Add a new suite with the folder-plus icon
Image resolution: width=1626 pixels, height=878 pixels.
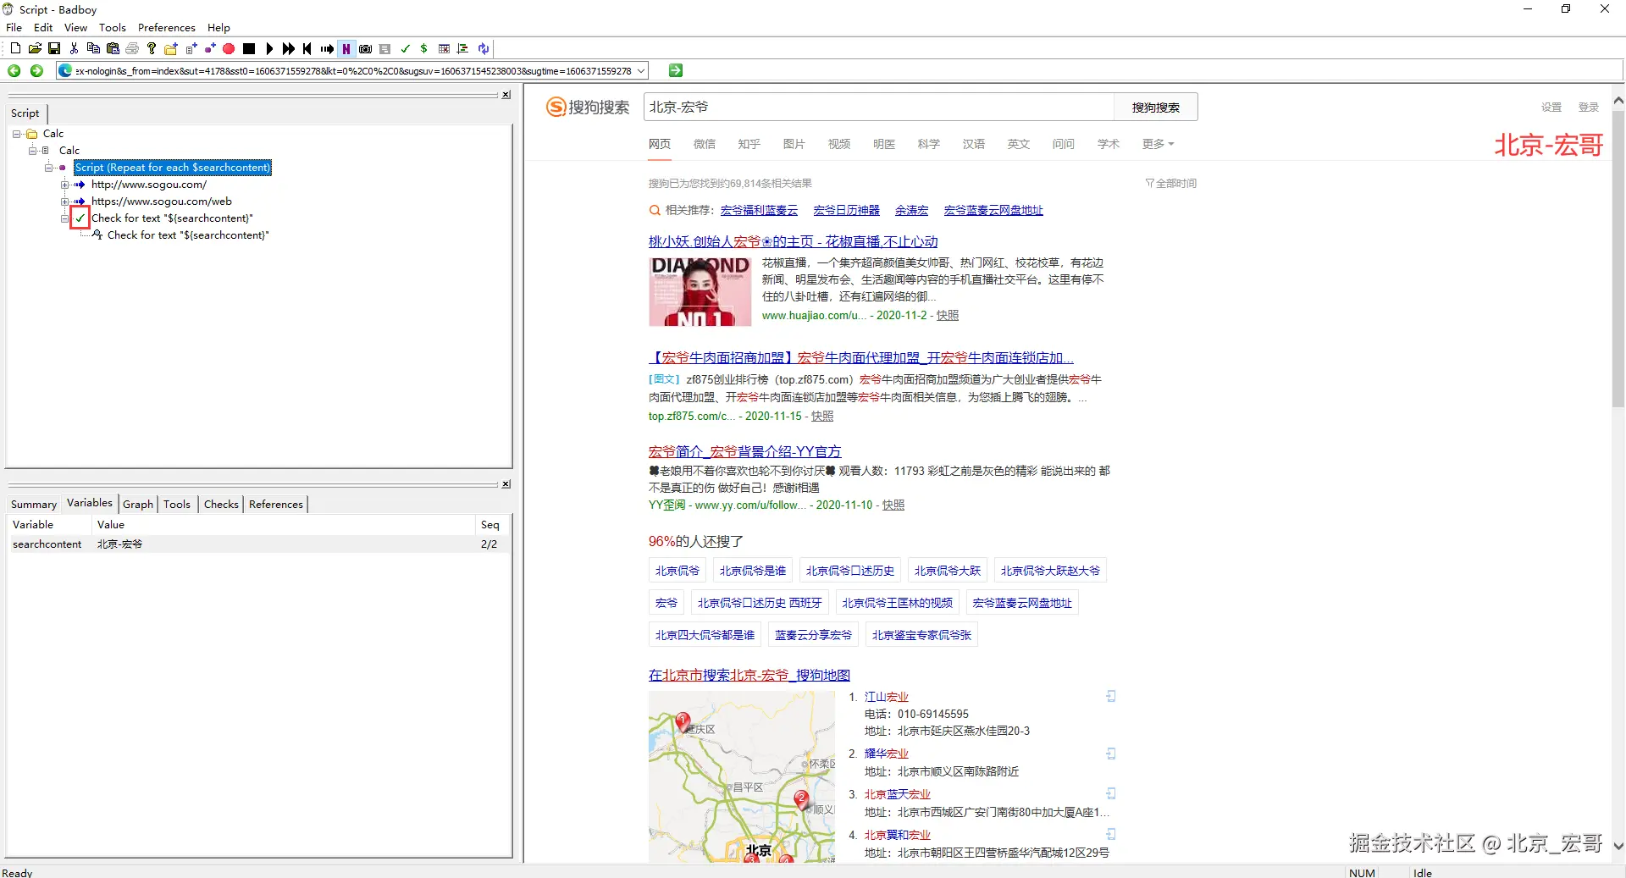tap(171, 49)
